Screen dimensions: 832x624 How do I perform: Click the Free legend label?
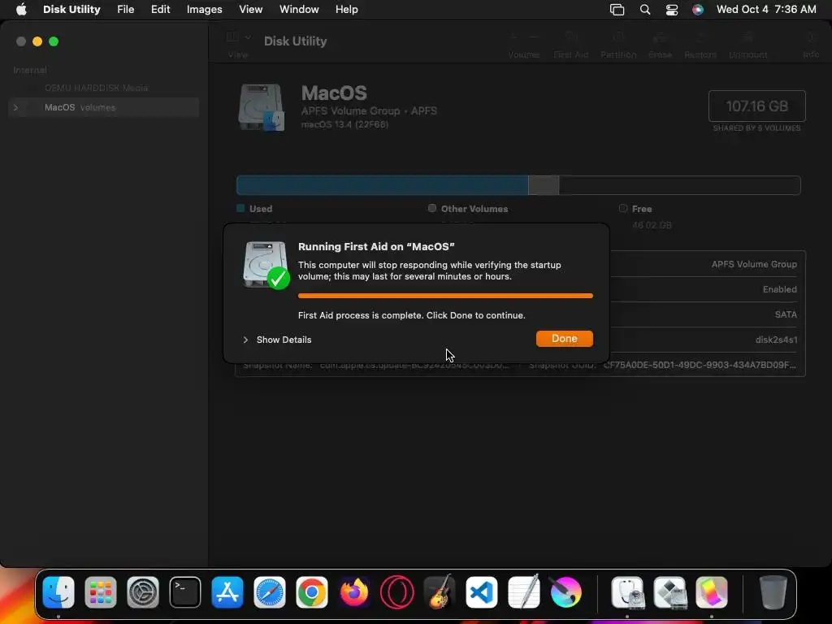[642, 209]
